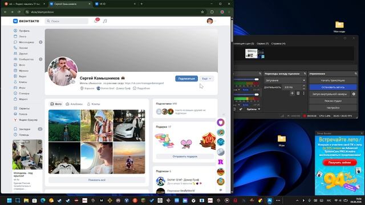This screenshot has width=365, height=205.
Task: Click Показать все under photos
Action: pyautogui.click(x=97, y=180)
